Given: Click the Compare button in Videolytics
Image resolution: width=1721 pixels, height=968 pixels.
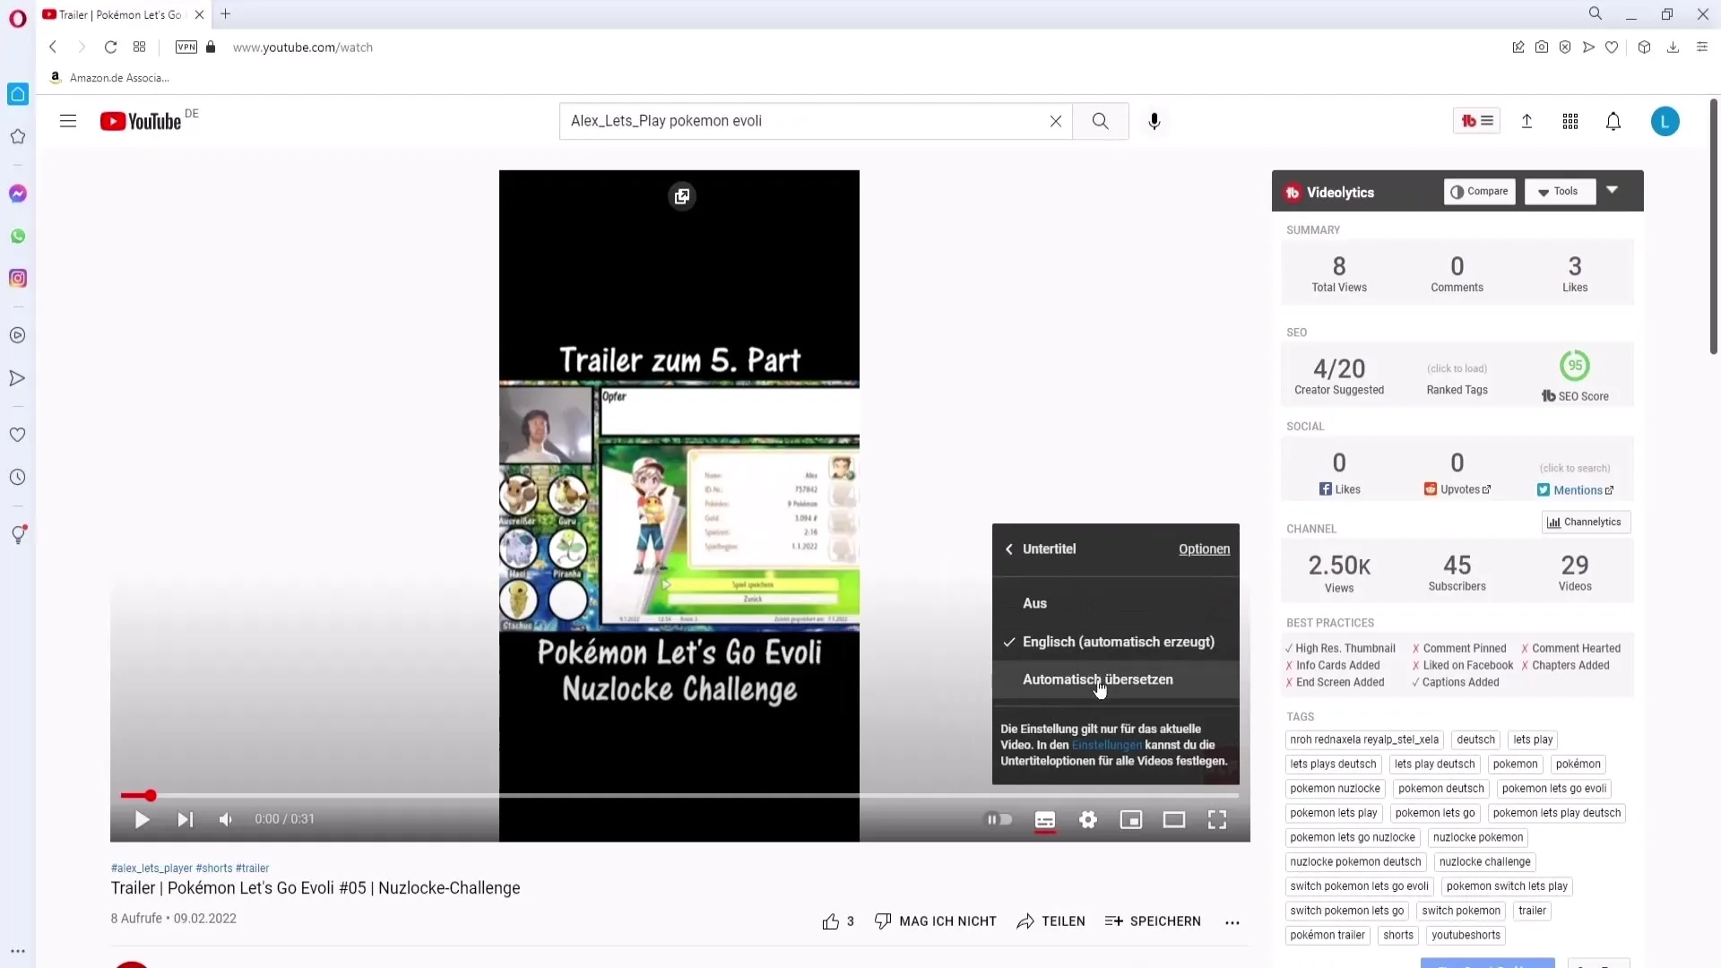Looking at the screenshot, I should point(1480,192).
